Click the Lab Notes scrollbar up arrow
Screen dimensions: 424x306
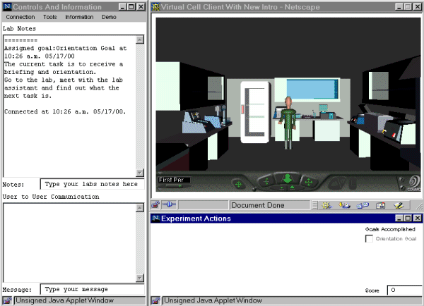pyautogui.click(x=139, y=39)
